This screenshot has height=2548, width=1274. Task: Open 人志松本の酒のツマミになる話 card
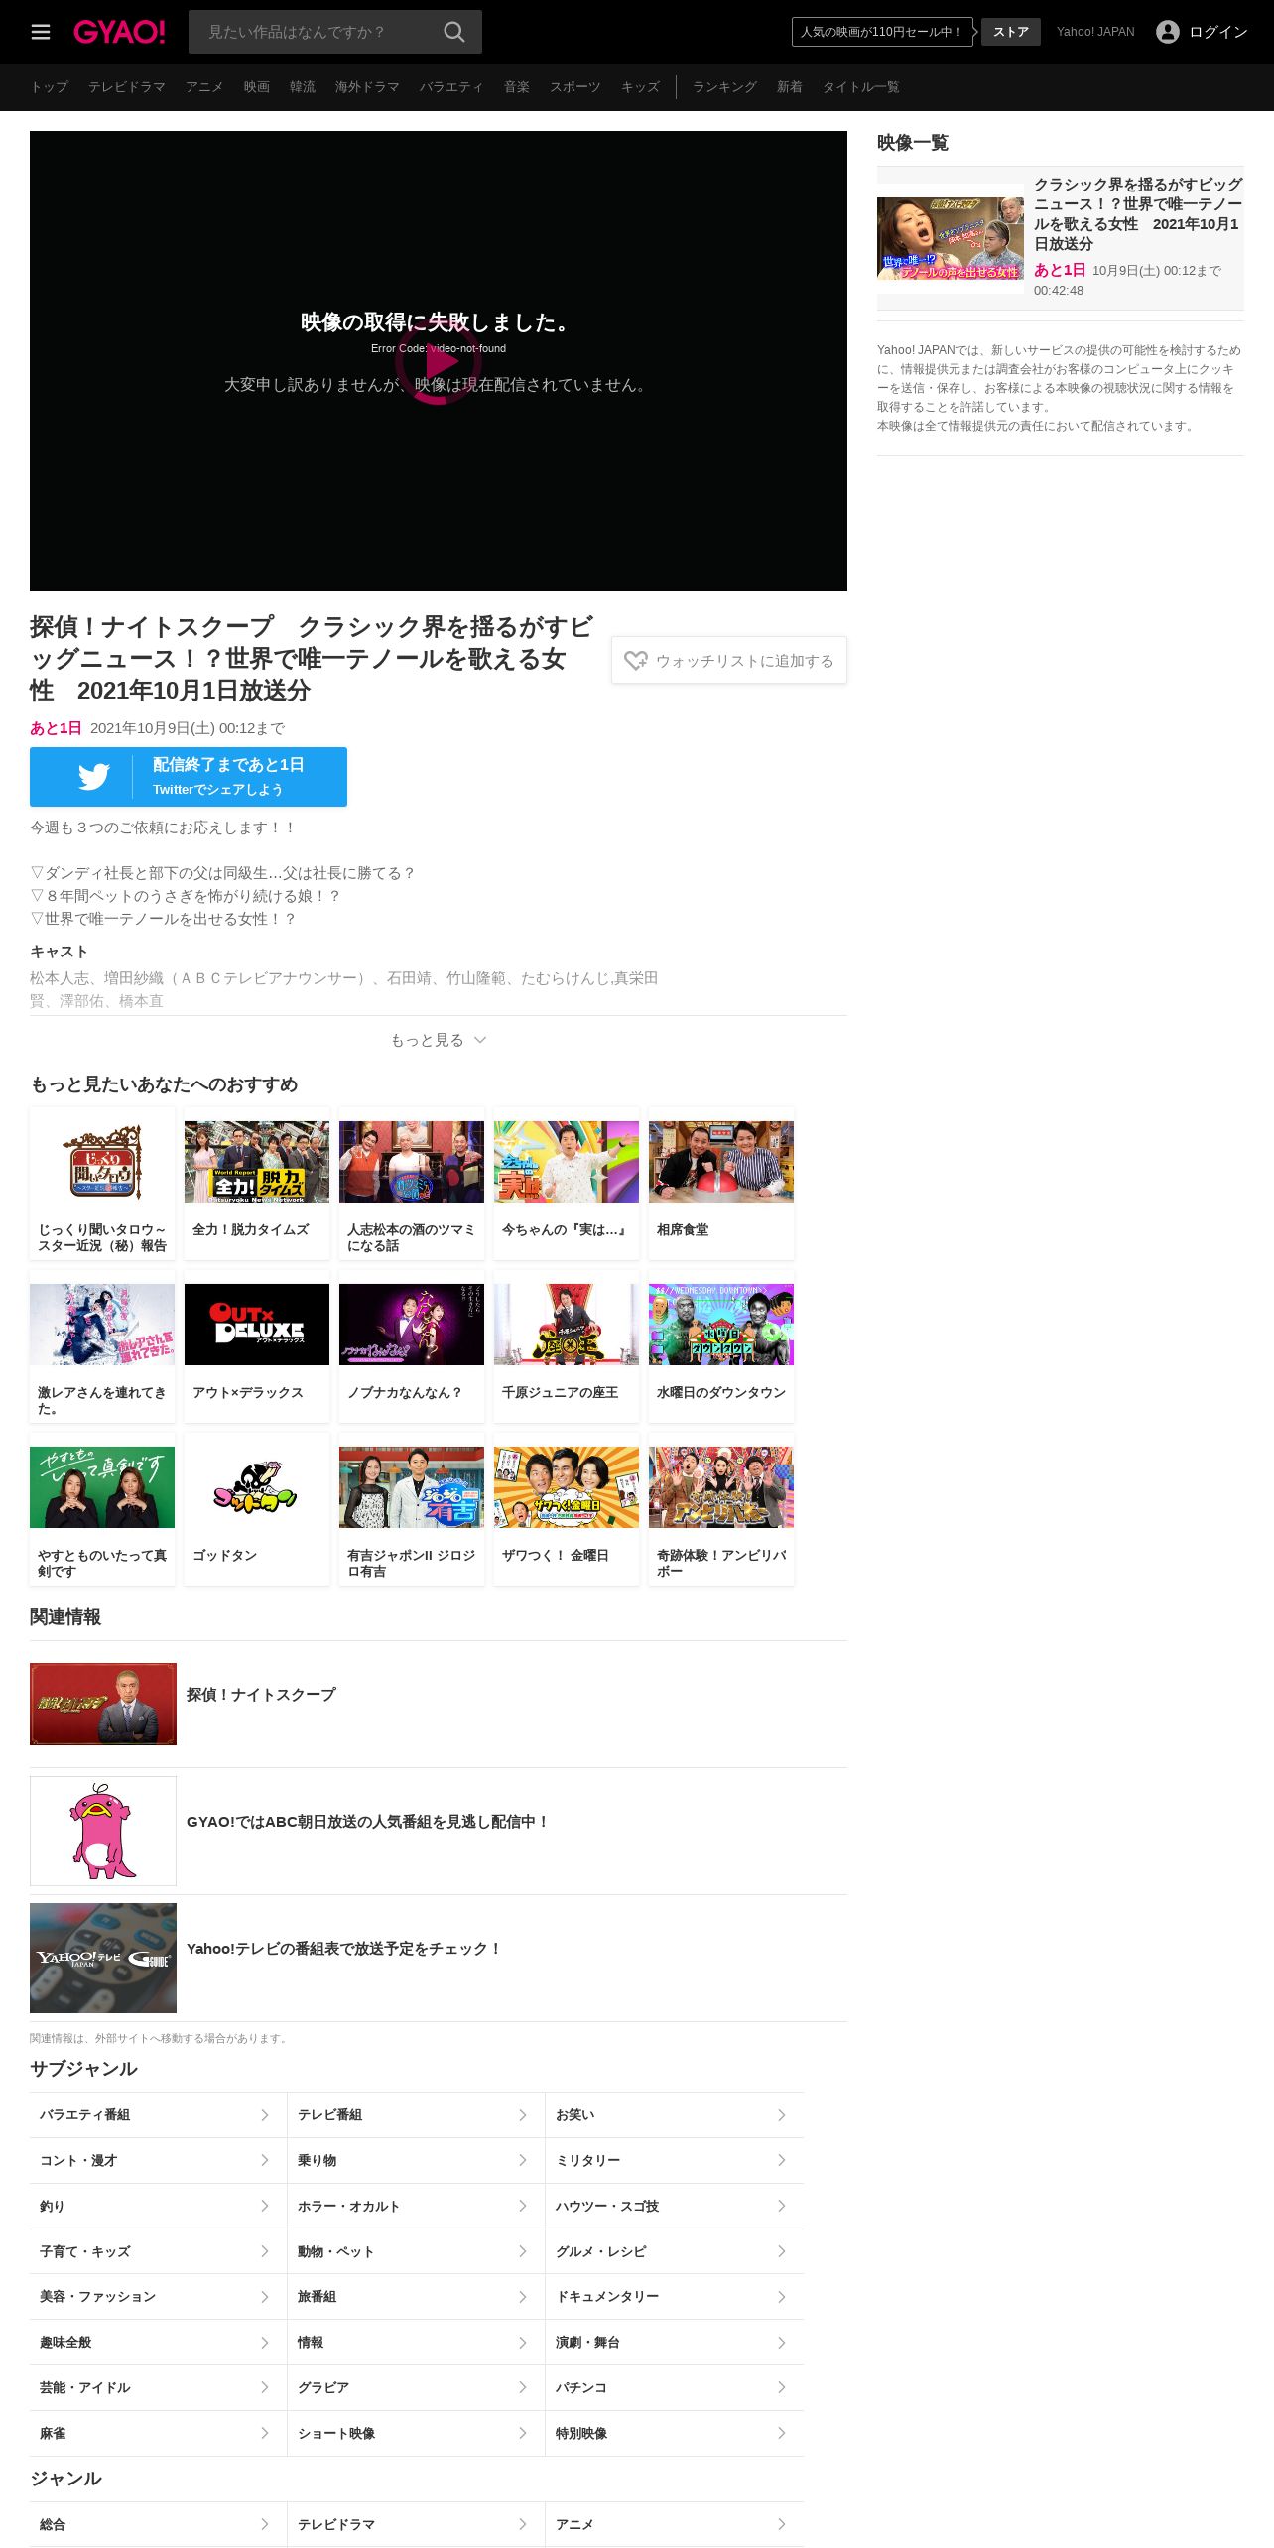[x=412, y=1184]
